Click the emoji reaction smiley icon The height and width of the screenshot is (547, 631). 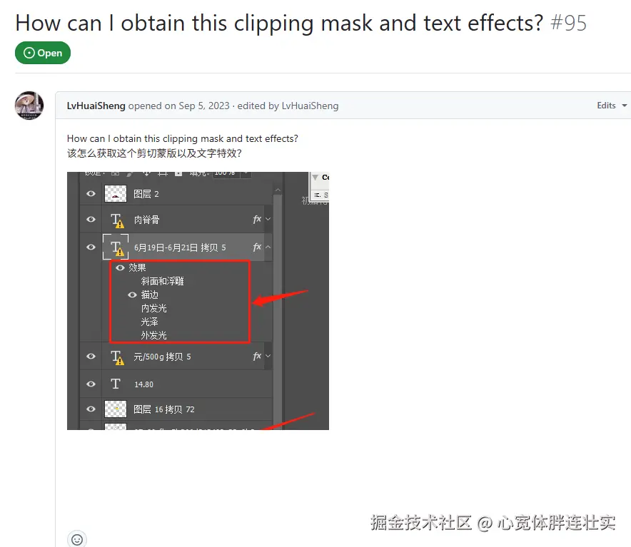[77, 539]
